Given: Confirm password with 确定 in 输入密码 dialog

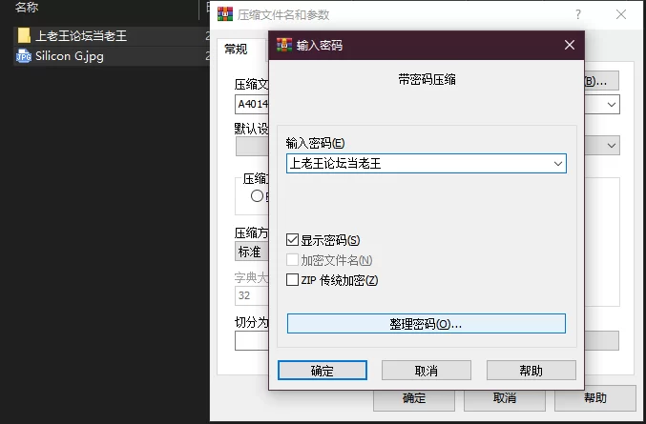Looking at the screenshot, I should coord(323,371).
